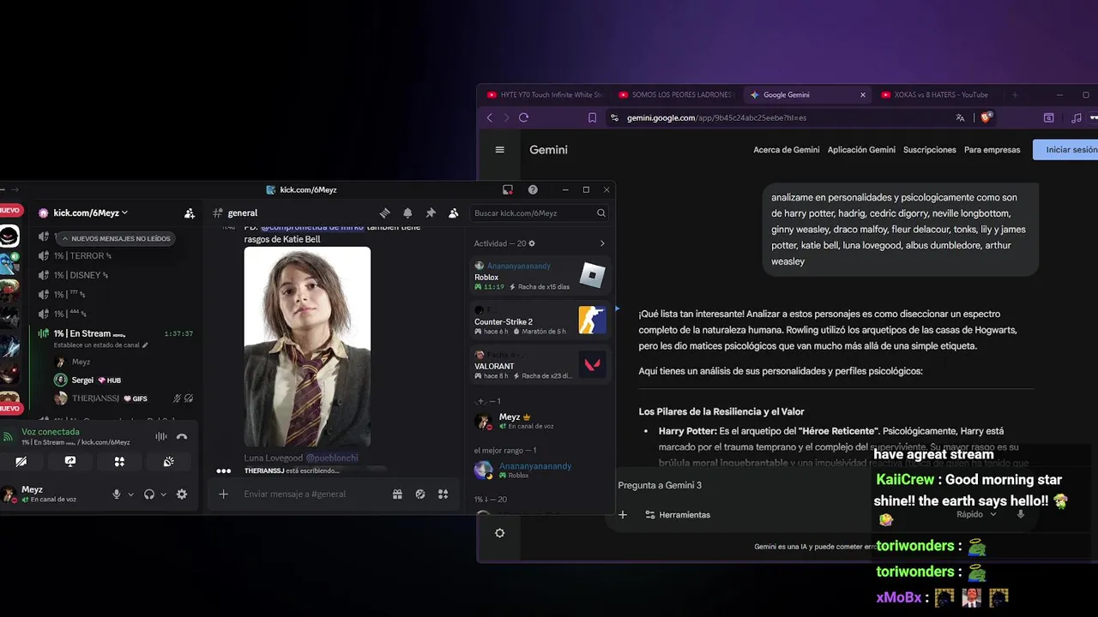Click the invite people icon beside kick.com/6Meyz
Viewport: 1098px width, 617px height.
click(190, 213)
